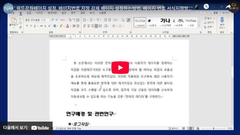240x135 pixels.
Task: Toggle subscript formatting
Action: [x=45, y=26]
